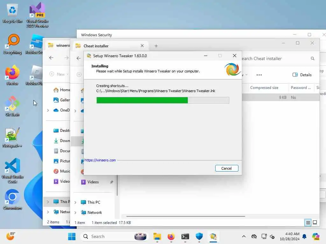Go back in the winaero Explorer window
Image resolution: width=326 pixels, height=244 pixels.
51,58
